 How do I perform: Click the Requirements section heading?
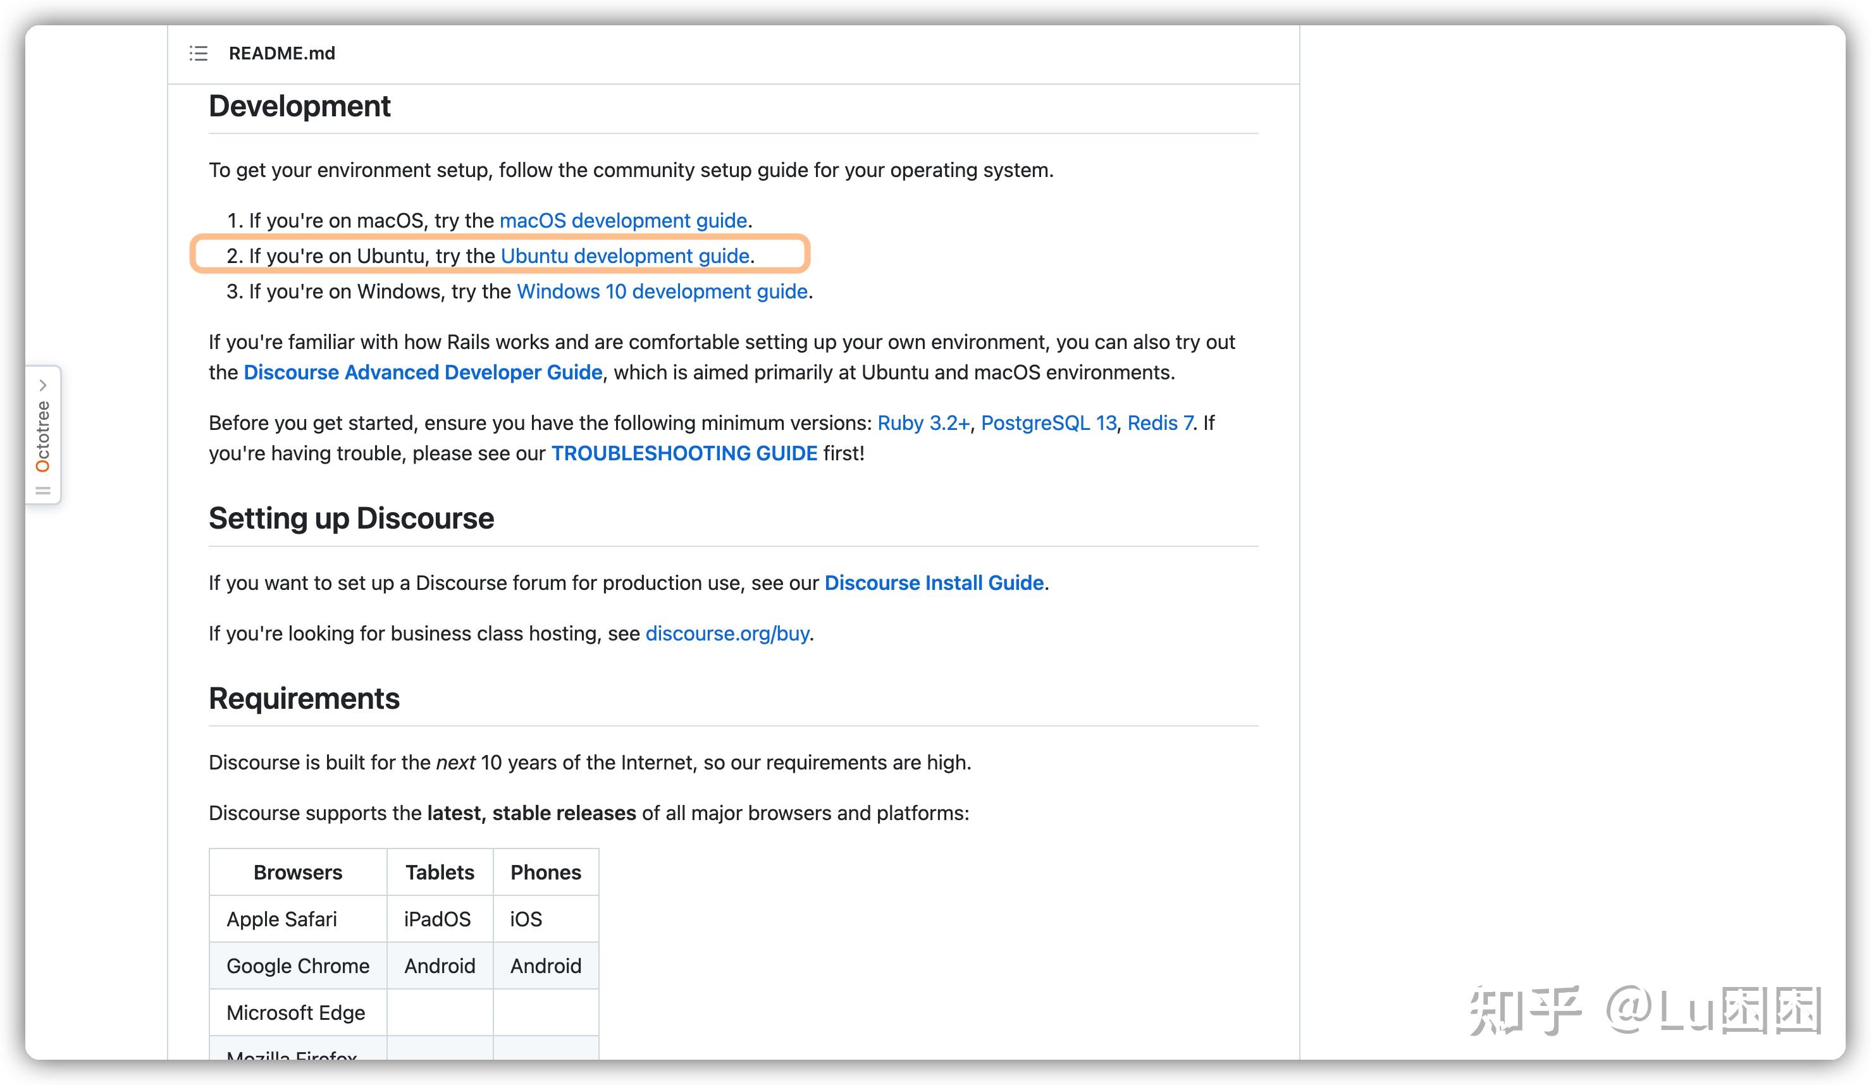[304, 699]
